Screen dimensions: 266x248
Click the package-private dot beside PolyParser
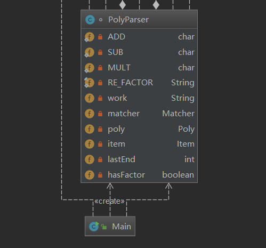click(x=101, y=20)
